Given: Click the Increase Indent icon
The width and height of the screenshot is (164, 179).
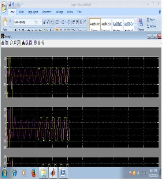Looking at the screenshot, I should (77, 22).
